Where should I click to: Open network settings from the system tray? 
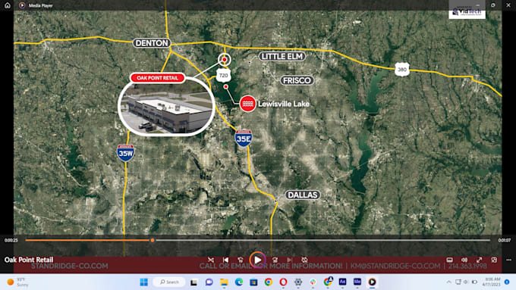point(458,282)
